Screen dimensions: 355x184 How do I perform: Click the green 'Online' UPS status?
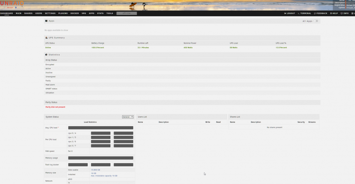pyautogui.click(x=48, y=48)
